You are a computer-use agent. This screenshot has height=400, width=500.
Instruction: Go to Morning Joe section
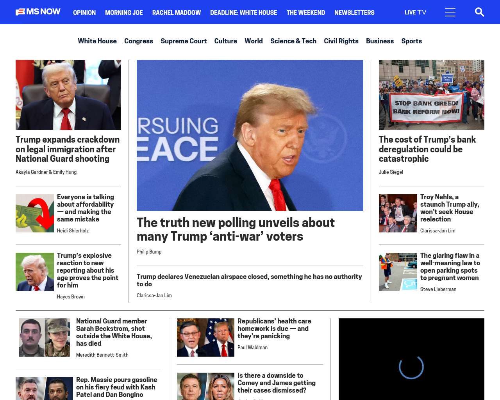click(x=124, y=12)
